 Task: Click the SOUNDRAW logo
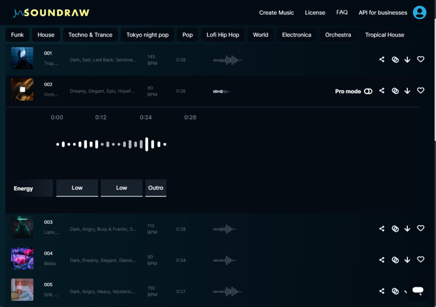[x=52, y=13]
